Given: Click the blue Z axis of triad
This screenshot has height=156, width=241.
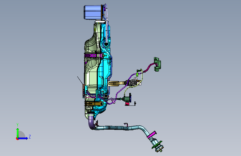Looking at the screenshot, I should click(x=23, y=138).
